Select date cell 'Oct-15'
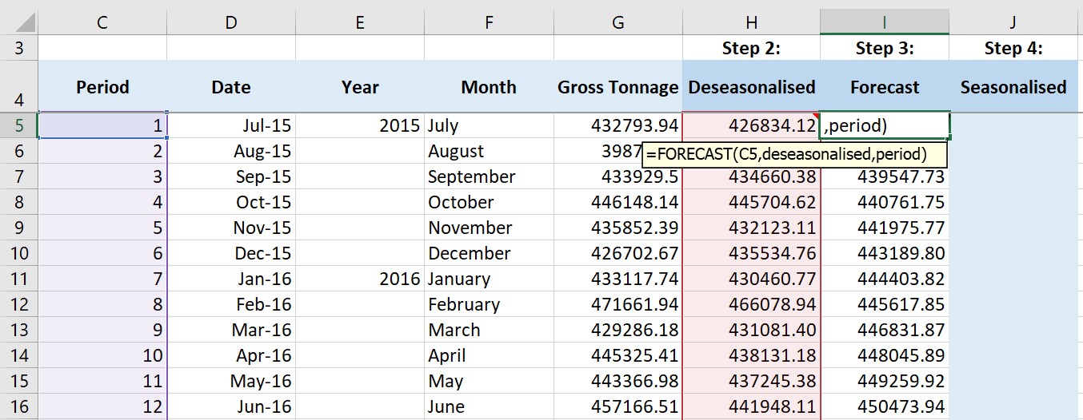 pos(231,202)
